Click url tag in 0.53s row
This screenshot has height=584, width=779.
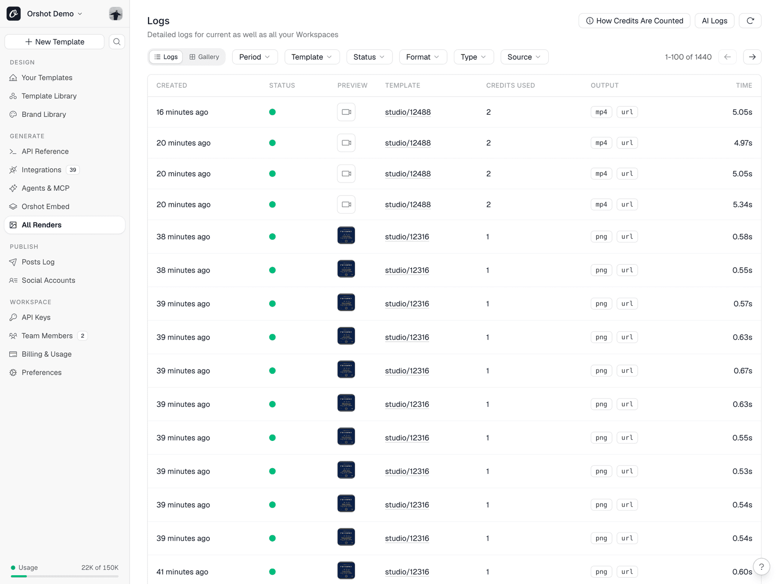tap(627, 471)
